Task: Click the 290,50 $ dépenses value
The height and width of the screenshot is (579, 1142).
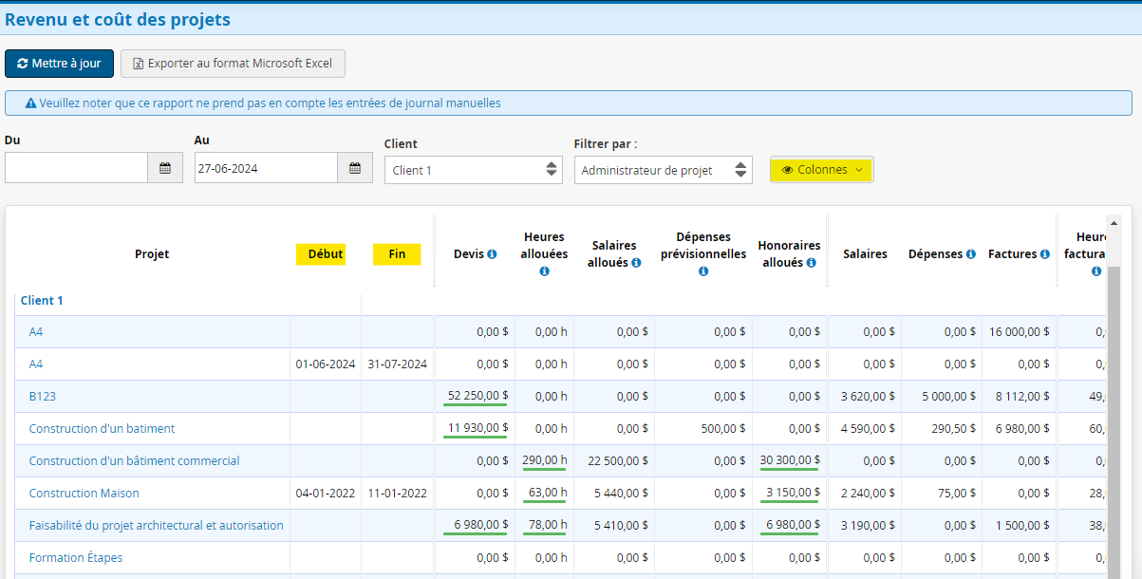Action: 953,429
